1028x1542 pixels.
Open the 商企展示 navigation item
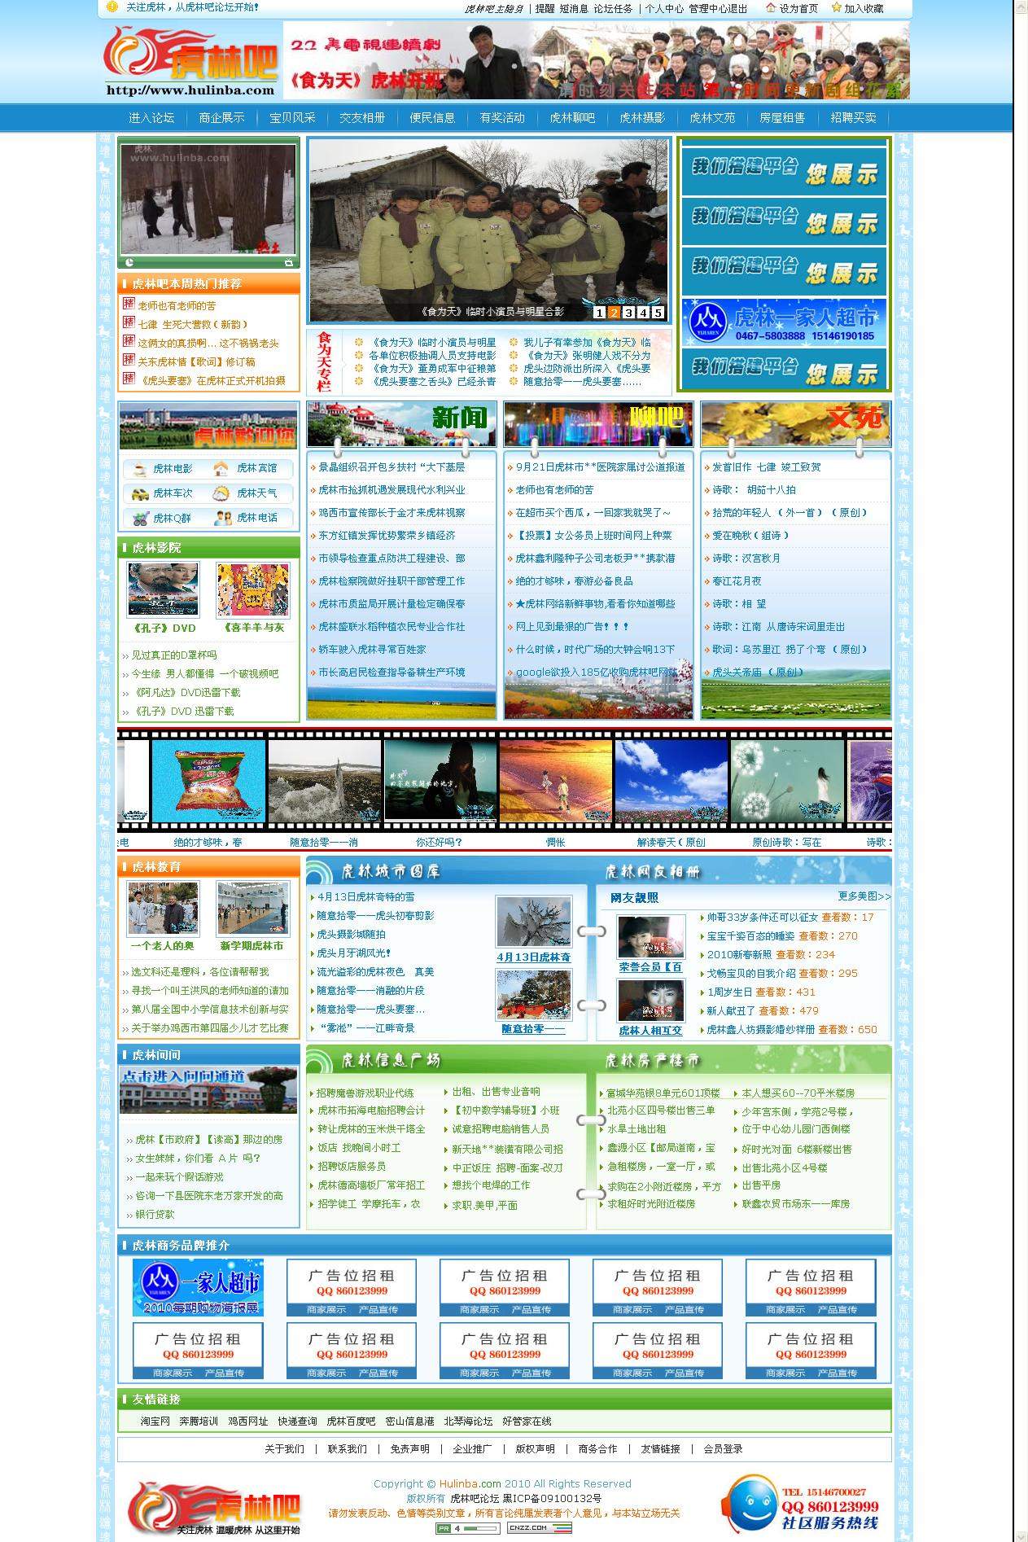point(221,118)
